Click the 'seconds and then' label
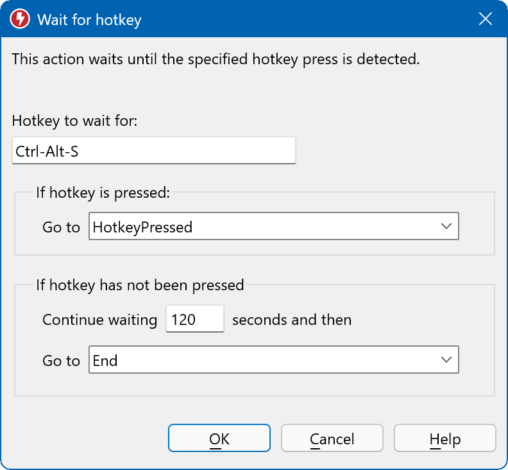The height and width of the screenshot is (470, 508). [291, 320]
